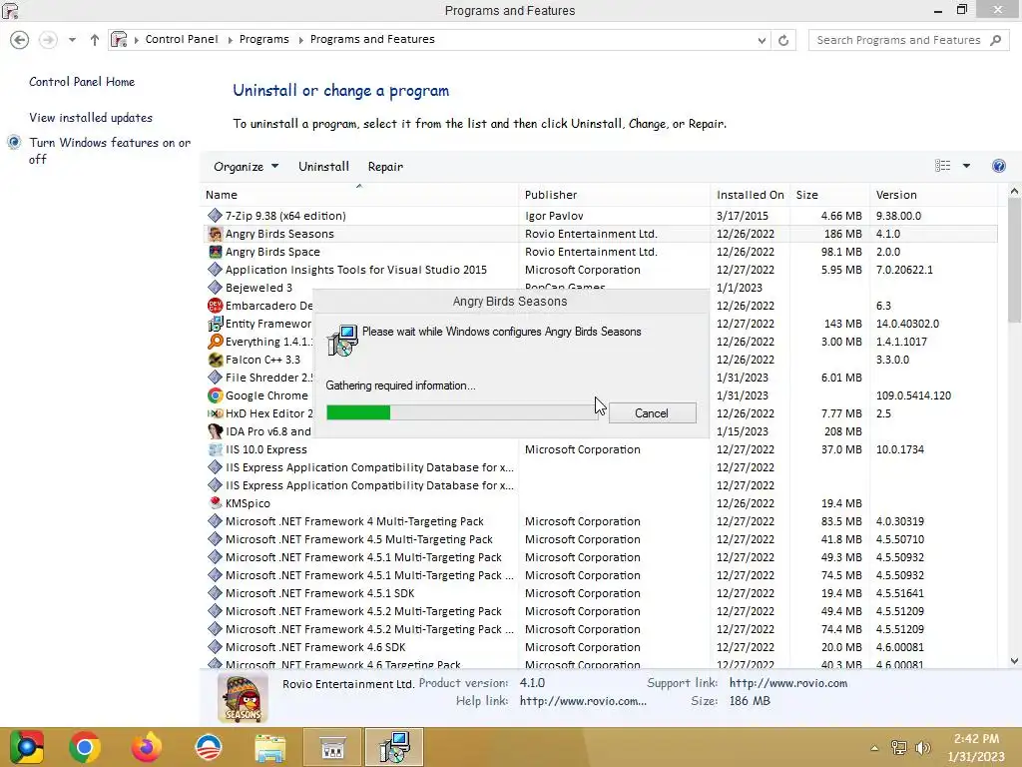Select Application Insights Tools entry icon
Screen dimensions: 1022x767
(x=216, y=270)
